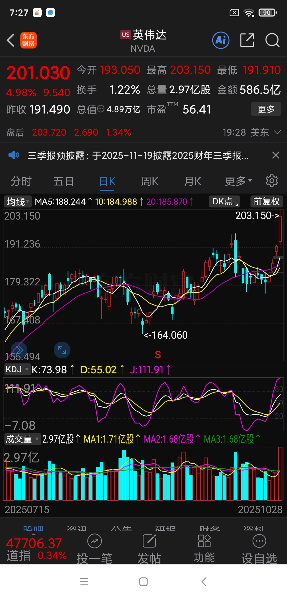Switch to 五日 chart tab

[x=64, y=181]
